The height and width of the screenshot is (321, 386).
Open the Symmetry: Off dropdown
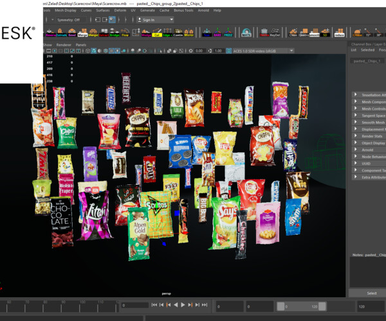click(x=71, y=20)
